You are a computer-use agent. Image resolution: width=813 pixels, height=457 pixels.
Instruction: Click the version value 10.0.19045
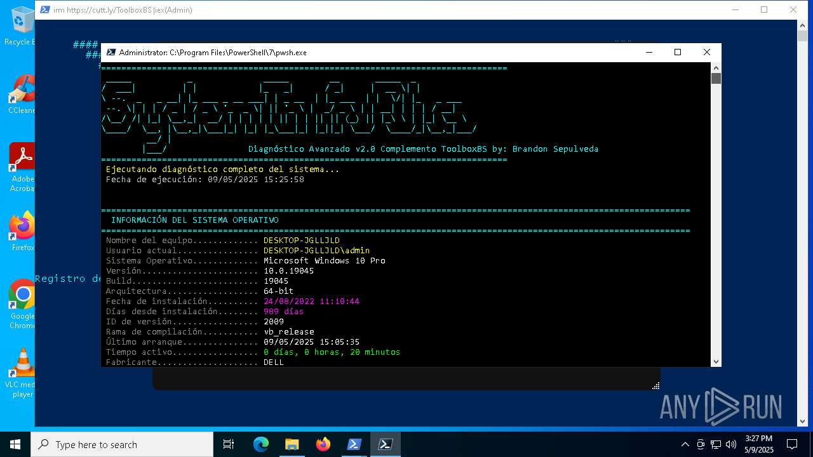[x=288, y=271]
